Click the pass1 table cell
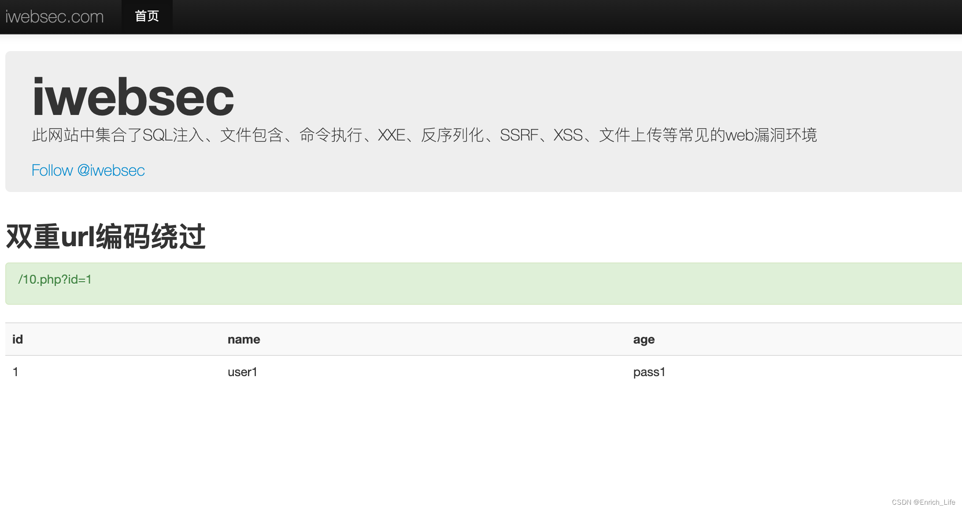 click(x=649, y=372)
